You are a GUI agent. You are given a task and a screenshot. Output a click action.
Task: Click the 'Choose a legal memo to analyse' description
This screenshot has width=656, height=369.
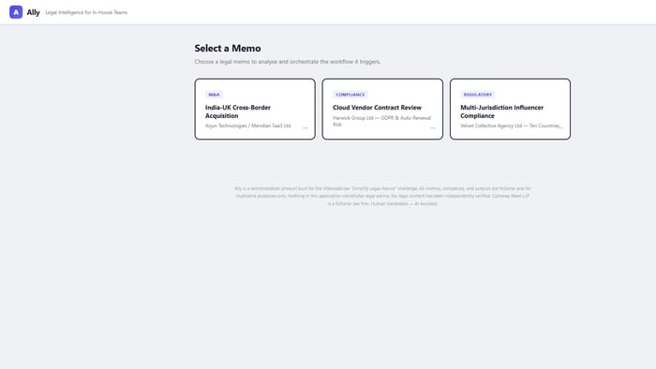click(288, 62)
